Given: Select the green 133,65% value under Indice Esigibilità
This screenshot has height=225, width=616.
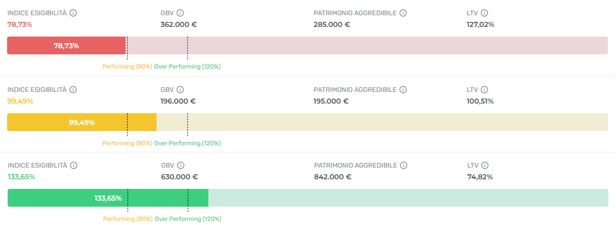Looking at the screenshot, I should pos(21,177).
